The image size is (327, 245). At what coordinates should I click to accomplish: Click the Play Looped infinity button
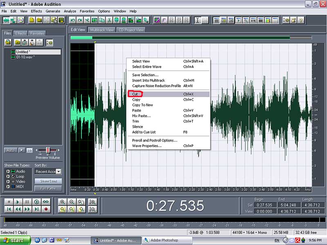coord(46,202)
